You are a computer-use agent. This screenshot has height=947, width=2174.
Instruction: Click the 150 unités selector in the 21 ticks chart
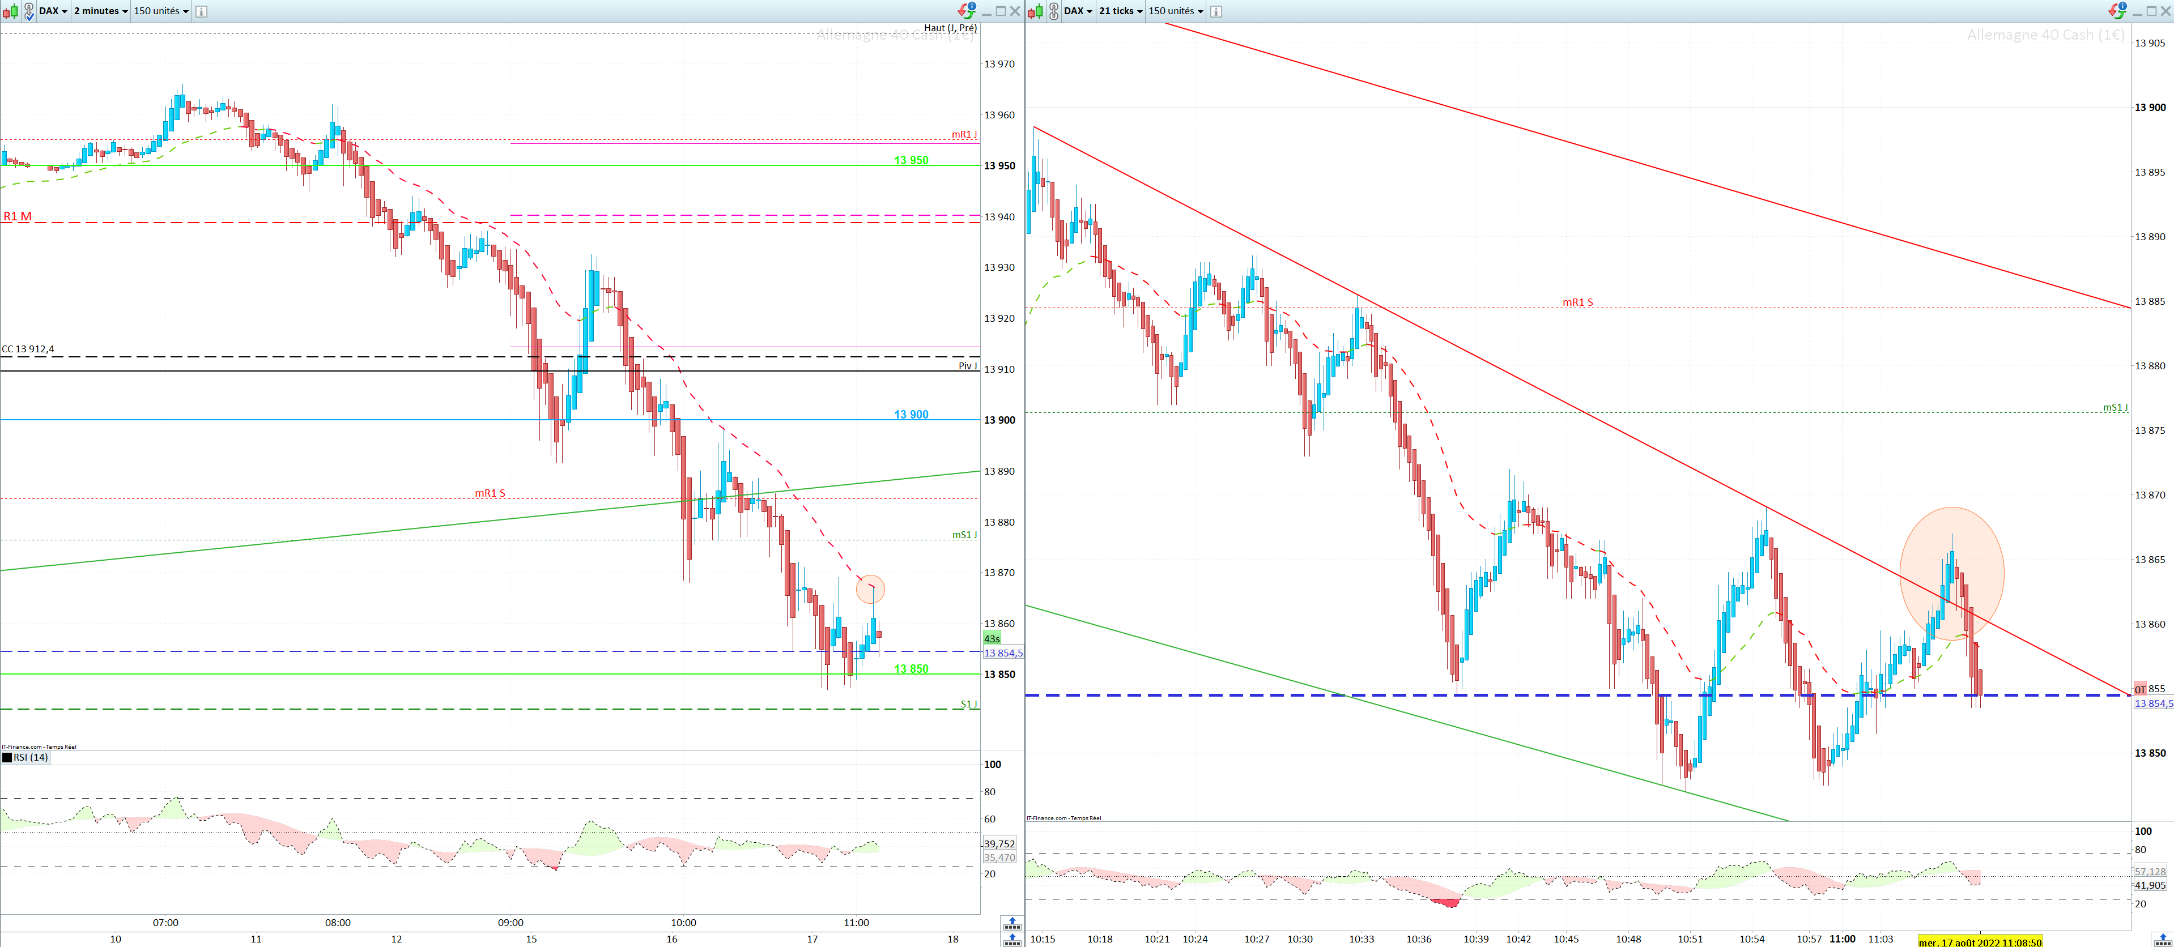point(1176,11)
